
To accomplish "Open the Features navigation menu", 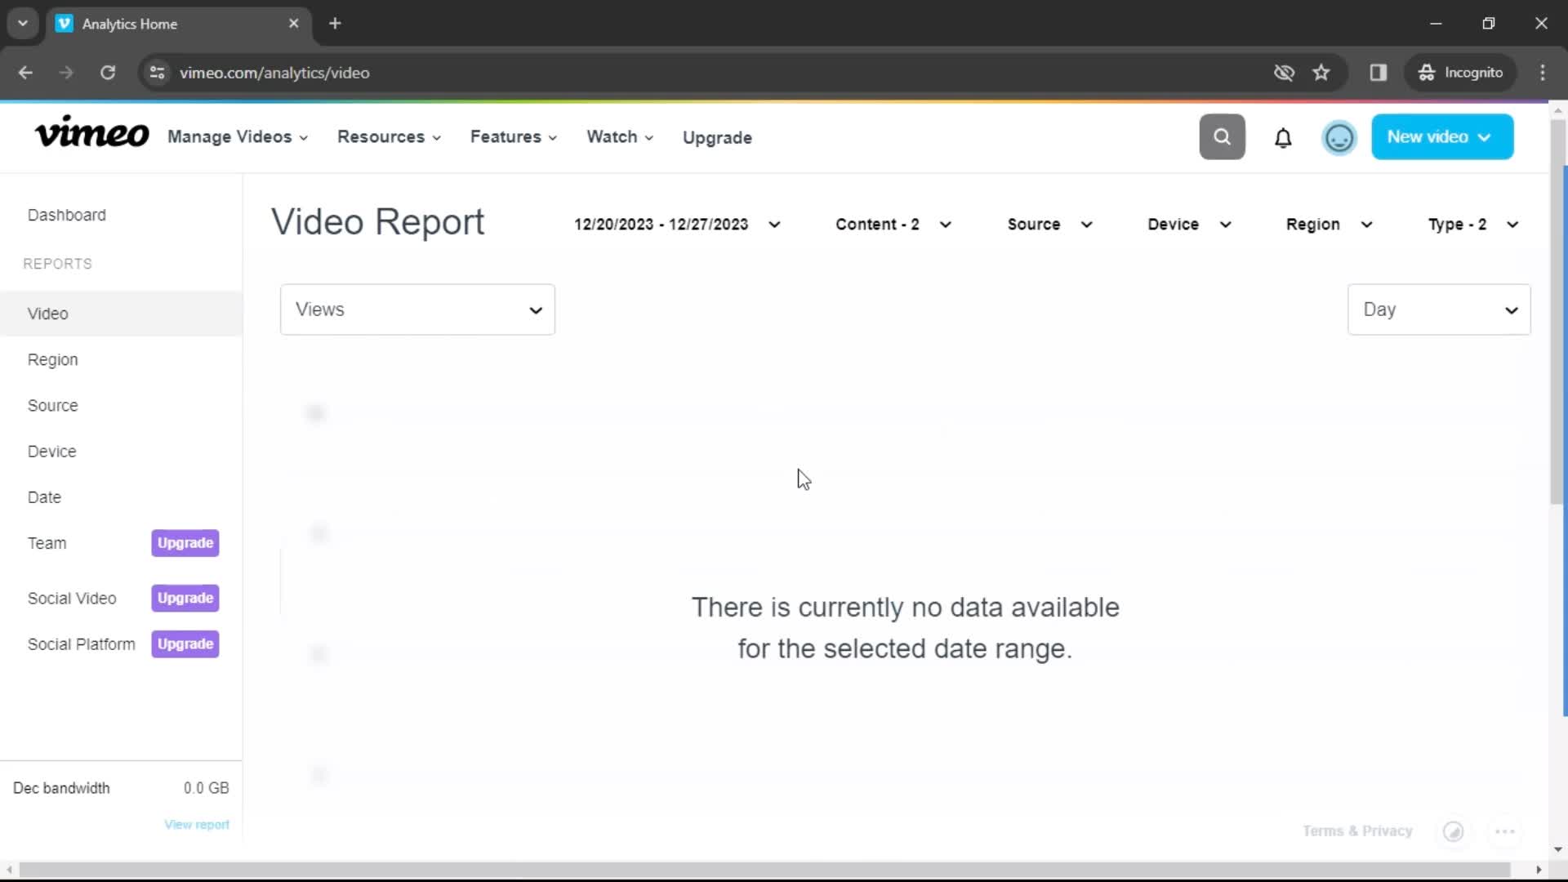I will point(514,136).
